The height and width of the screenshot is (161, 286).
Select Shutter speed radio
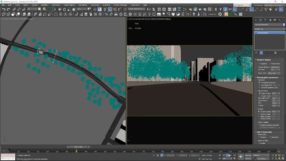(x=259, y=111)
